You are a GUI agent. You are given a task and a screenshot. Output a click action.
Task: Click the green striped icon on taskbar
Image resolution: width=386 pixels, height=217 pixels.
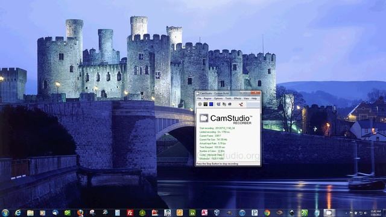tap(304, 213)
